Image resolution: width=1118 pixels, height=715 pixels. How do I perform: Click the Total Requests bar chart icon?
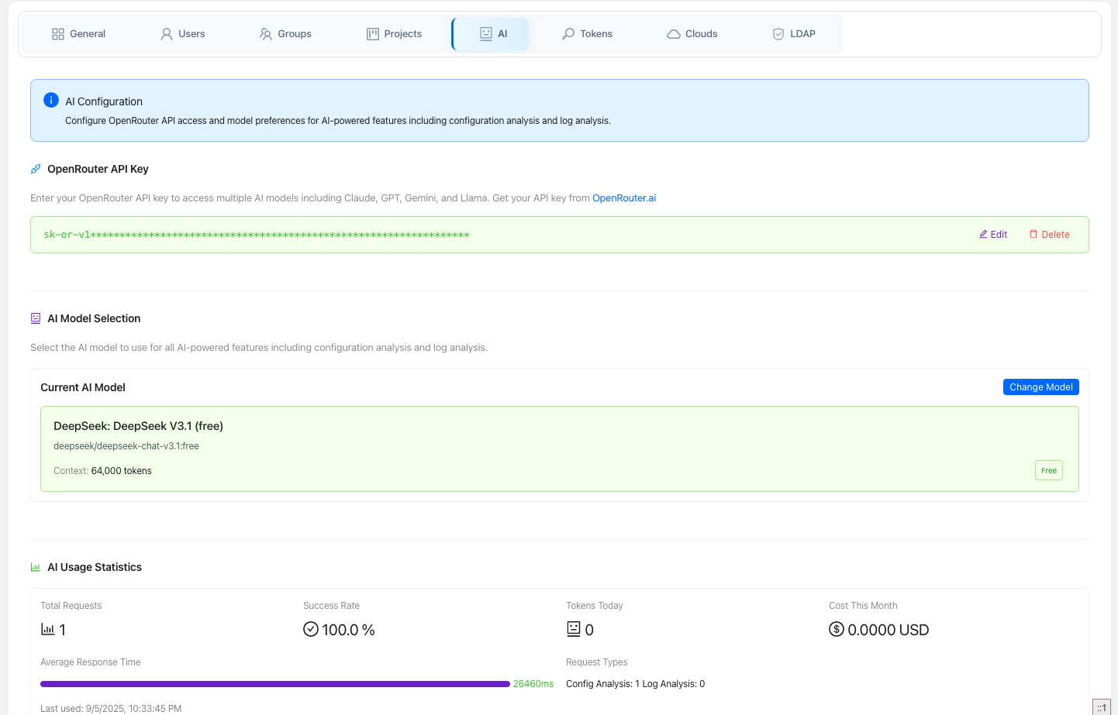click(x=48, y=630)
